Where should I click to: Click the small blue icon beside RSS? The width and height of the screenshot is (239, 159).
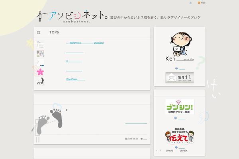tap(190, 3)
